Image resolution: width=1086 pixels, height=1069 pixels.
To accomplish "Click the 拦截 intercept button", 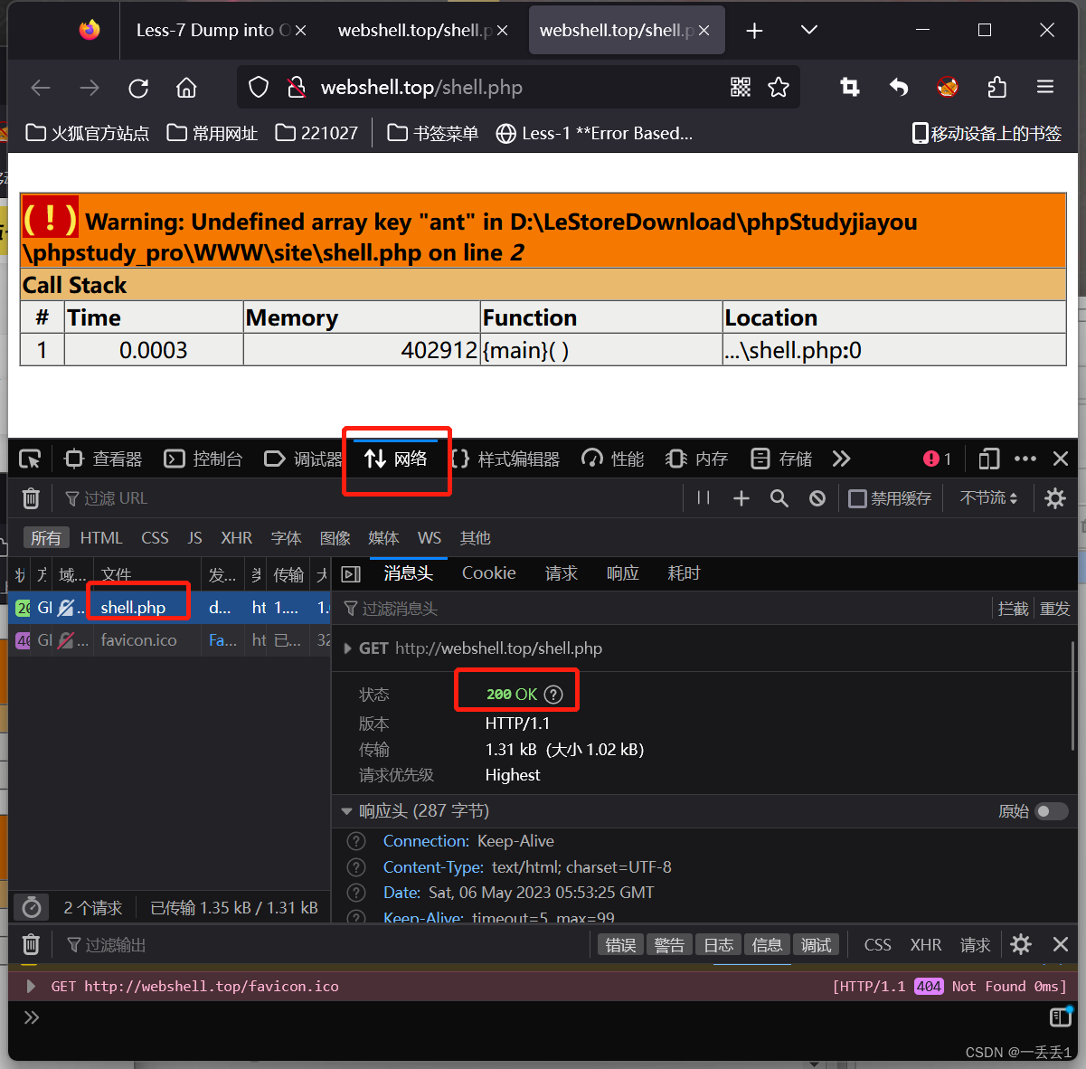I will pos(1013,608).
